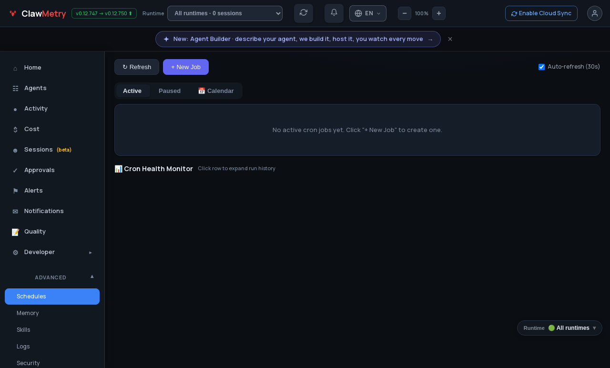Open the Agent Builder announcement banner
Viewport: 610px width, 368px height.
[298, 39]
